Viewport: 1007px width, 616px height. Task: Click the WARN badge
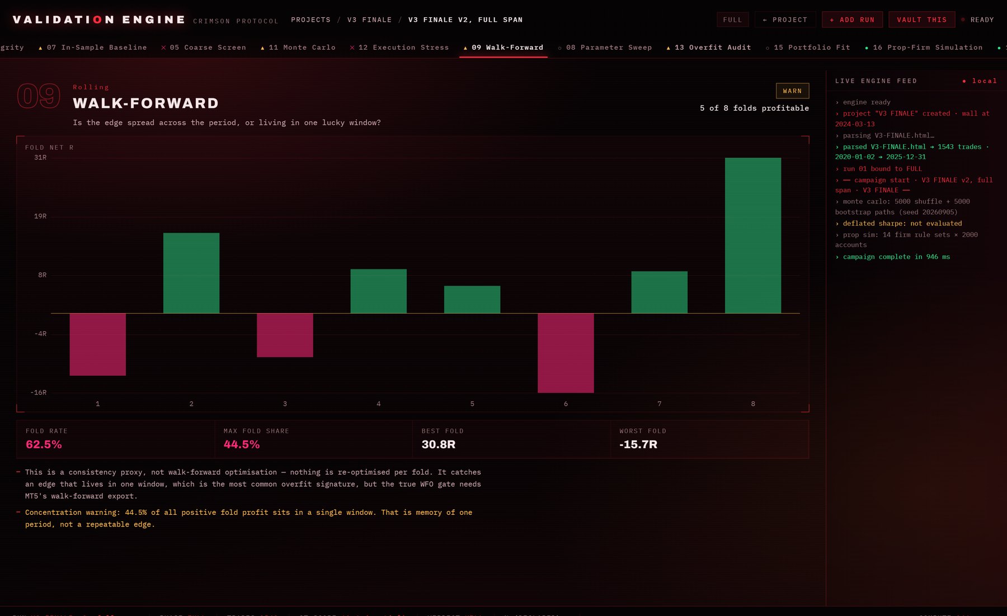(x=792, y=91)
